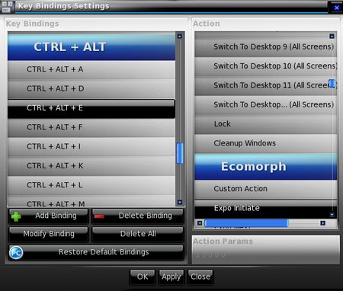Select the CTRL + ALT + F binding
343x291 pixels.
(91, 127)
